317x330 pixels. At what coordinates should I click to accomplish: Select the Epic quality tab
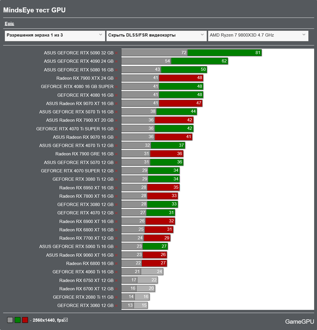click(10, 24)
